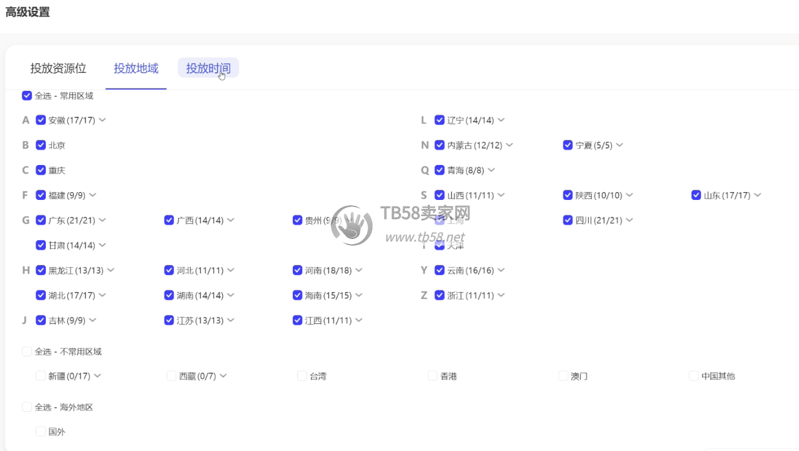Uncheck the 北京 region checkbox

(x=41, y=145)
